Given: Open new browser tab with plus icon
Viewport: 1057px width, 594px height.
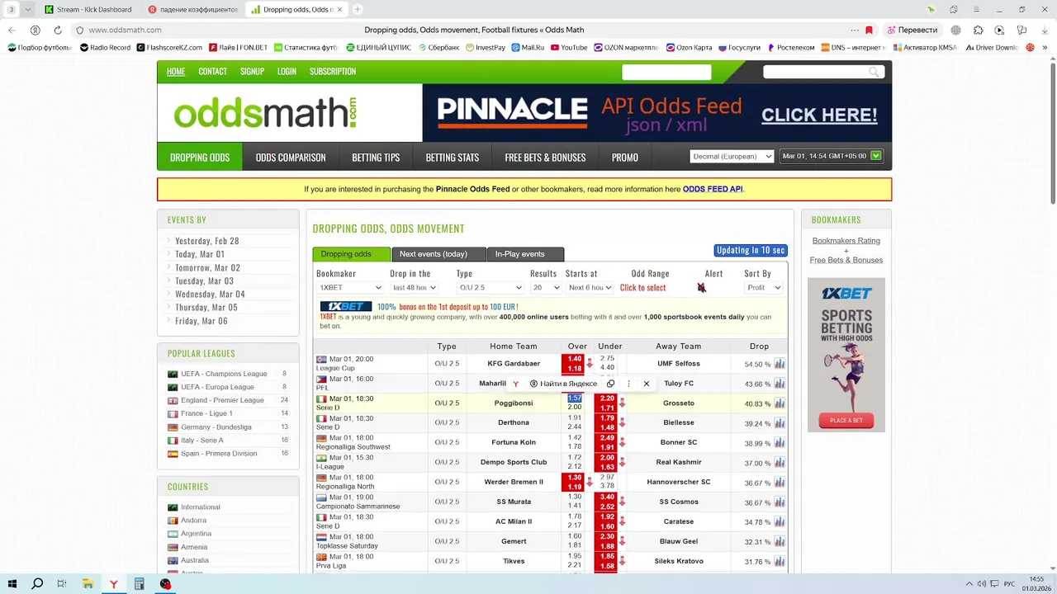Looking at the screenshot, I should coord(358,10).
